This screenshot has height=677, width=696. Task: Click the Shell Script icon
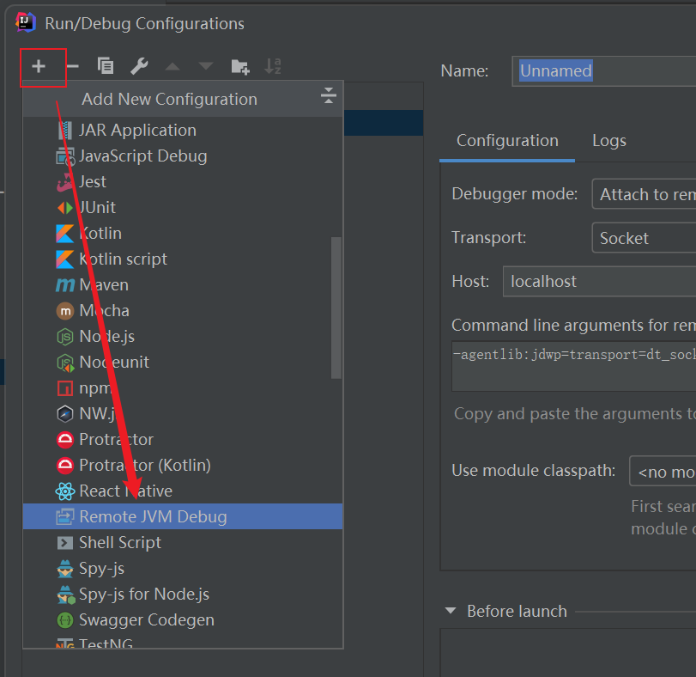coord(65,543)
